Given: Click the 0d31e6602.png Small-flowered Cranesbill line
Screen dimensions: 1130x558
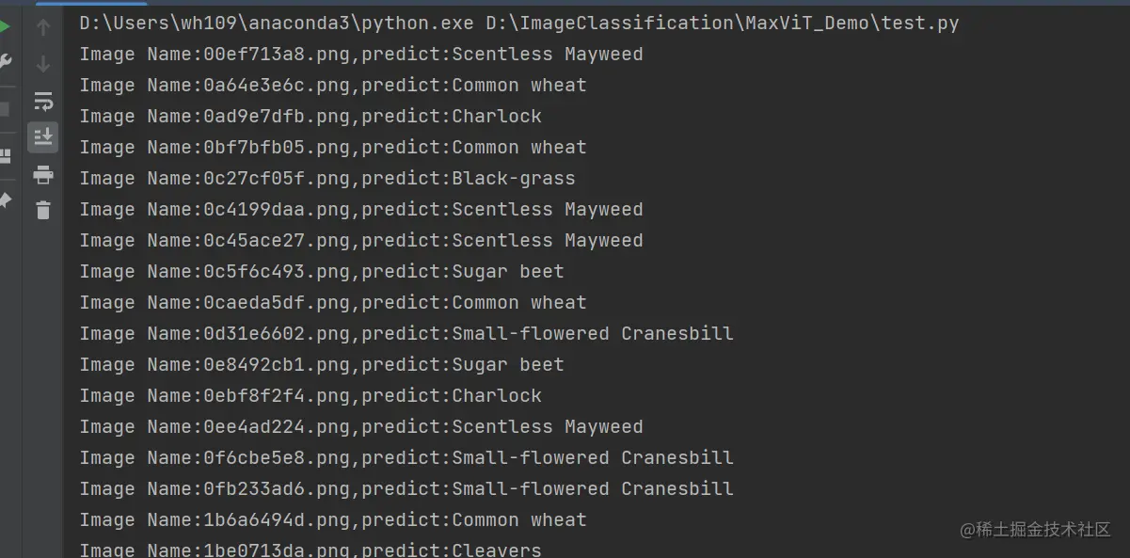Looking at the screenshot, I should click(406, 334).
